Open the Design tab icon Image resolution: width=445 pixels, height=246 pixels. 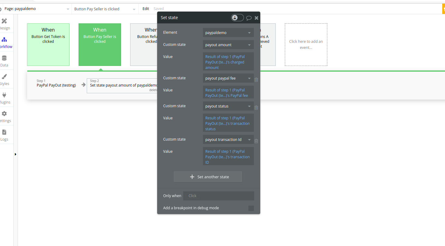click(4, 21)
